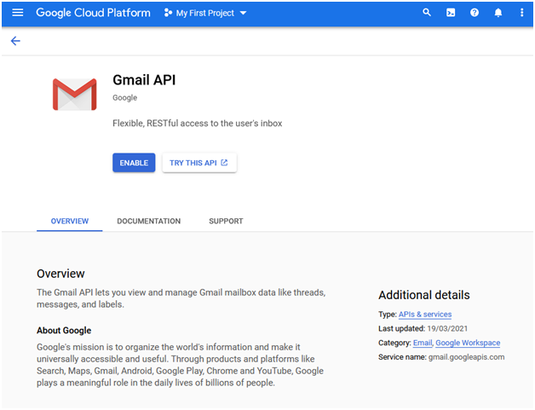Open the notifications bell icon
Screen dimensions: 535x410
(498, 13)
